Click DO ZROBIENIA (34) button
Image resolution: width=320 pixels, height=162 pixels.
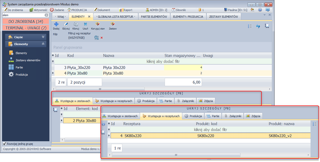pos(26,21)
